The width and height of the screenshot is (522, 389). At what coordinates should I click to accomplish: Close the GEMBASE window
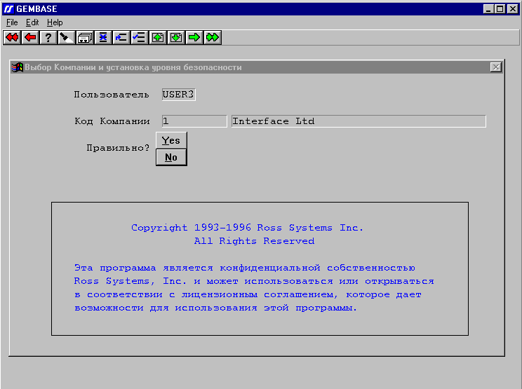pos(513,9)
